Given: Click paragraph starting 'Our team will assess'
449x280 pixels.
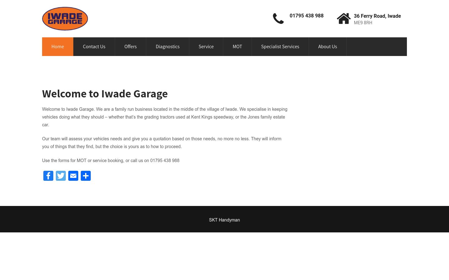Looking at the screenshot, I should (x=162, y=143).
